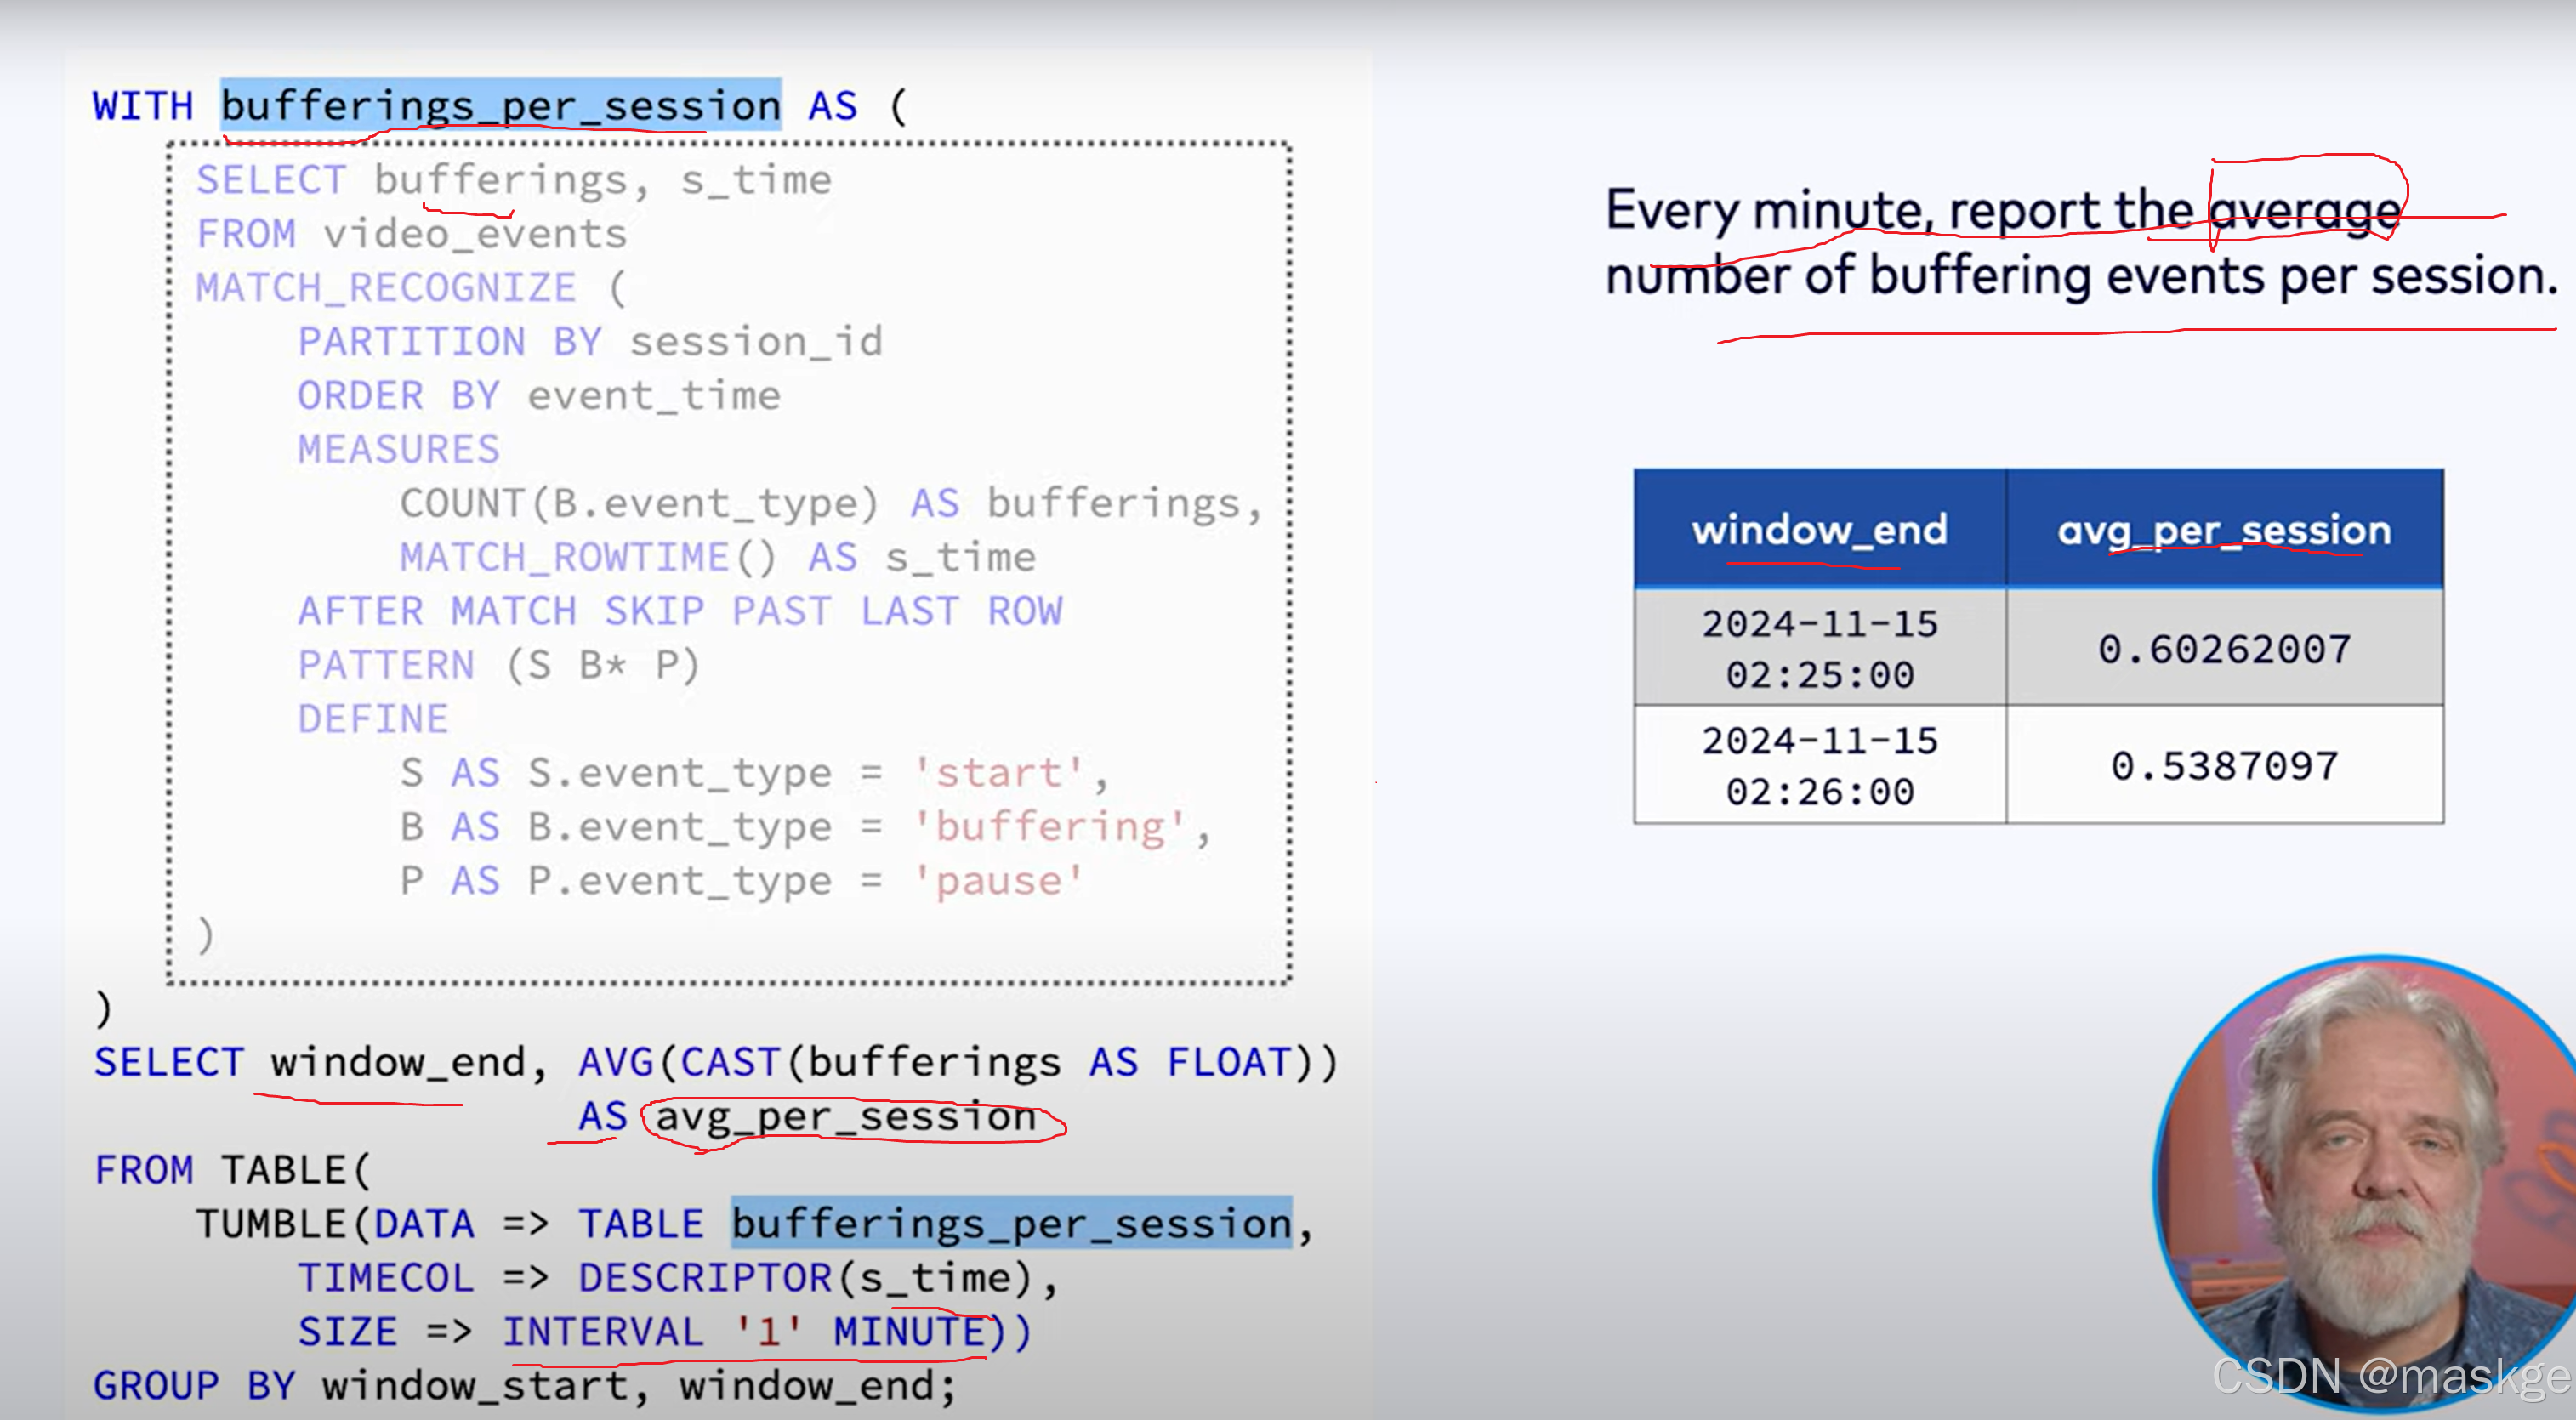Click 'number of buffering events per session.' line

(2080, 276)
